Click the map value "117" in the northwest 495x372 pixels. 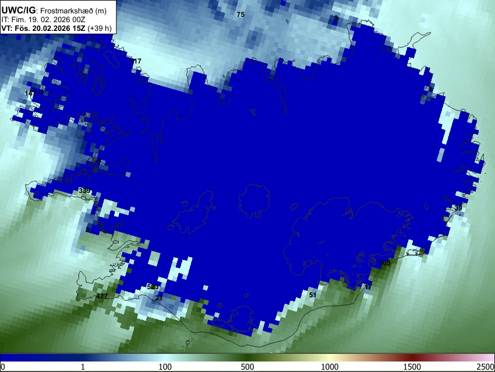point(136,61)
